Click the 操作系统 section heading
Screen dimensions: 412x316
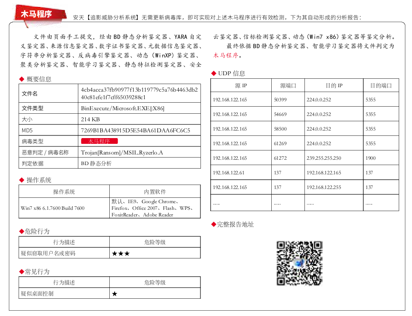pyautogui.click(x=39, y=180)
